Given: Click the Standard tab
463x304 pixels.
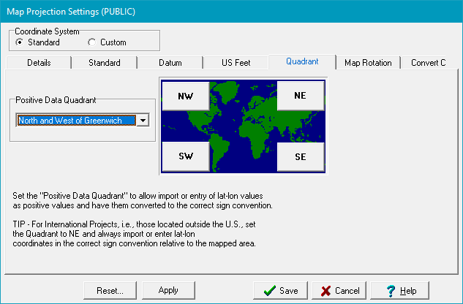Looking at the screenshot, I should pos(104,63).
